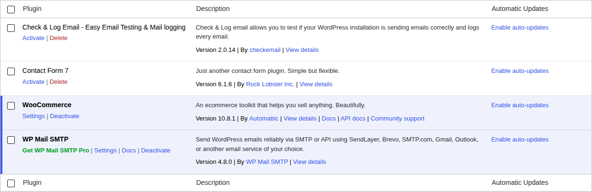592x192 pixels.
Task: Tick the WooCommerce plugin checkbox
Action: tap(11, 106)
